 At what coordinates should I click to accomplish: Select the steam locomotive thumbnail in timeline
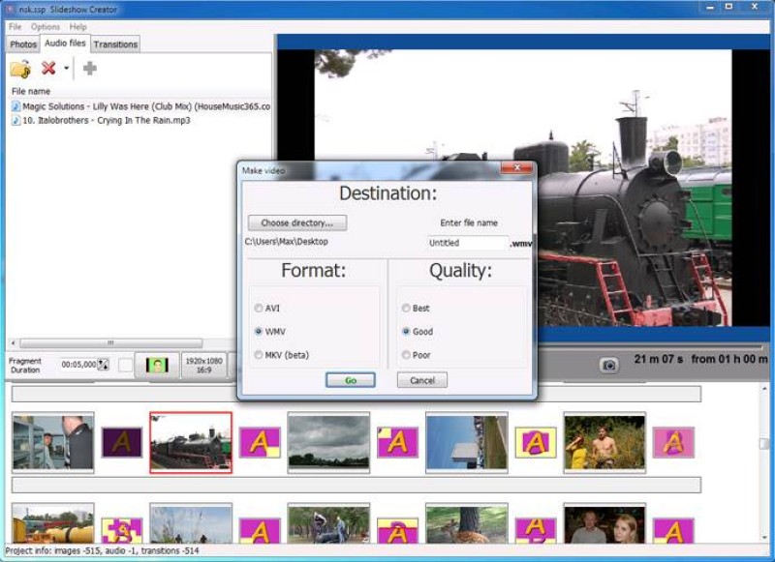coord(191,442)
